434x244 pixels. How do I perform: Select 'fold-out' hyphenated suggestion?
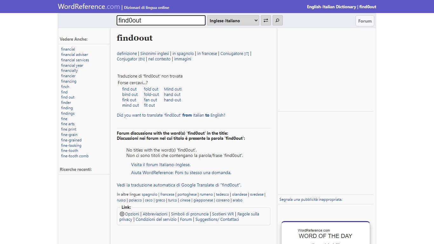tap(151, 95)
